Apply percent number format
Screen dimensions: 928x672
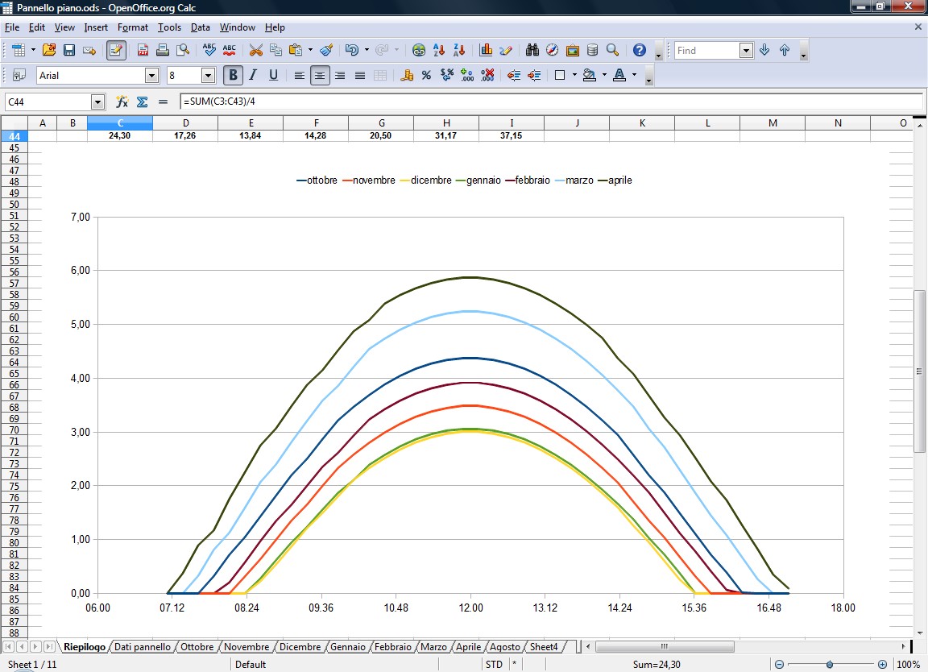[426, 75]
